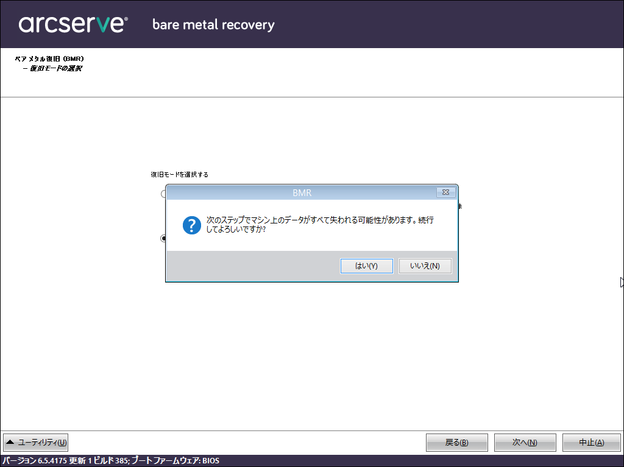Decline with the いいえ(N) button
Image resolution: width=624 pixels, height=467 pixels.
pos(425,265)
